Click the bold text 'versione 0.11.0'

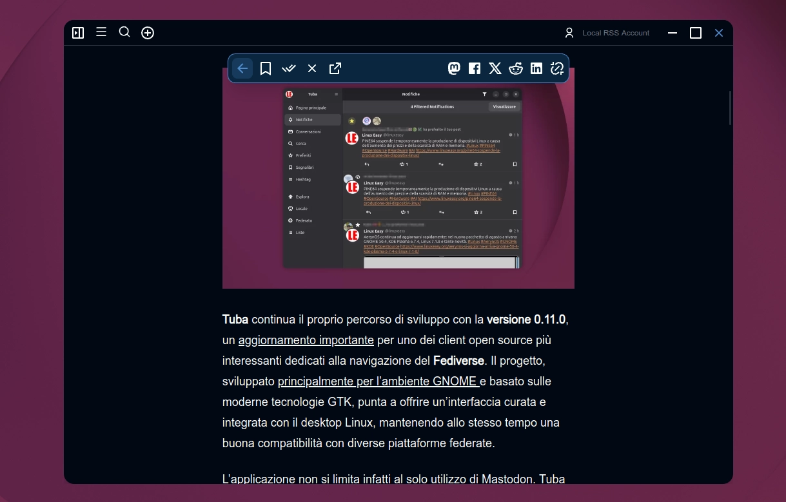[526, 319]
